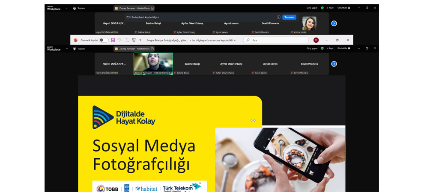424x192 pixels.
Task: Click minus icon on lower Zeynep Ramazan tab
Action: pyautogui.click(x=152, y=49)
